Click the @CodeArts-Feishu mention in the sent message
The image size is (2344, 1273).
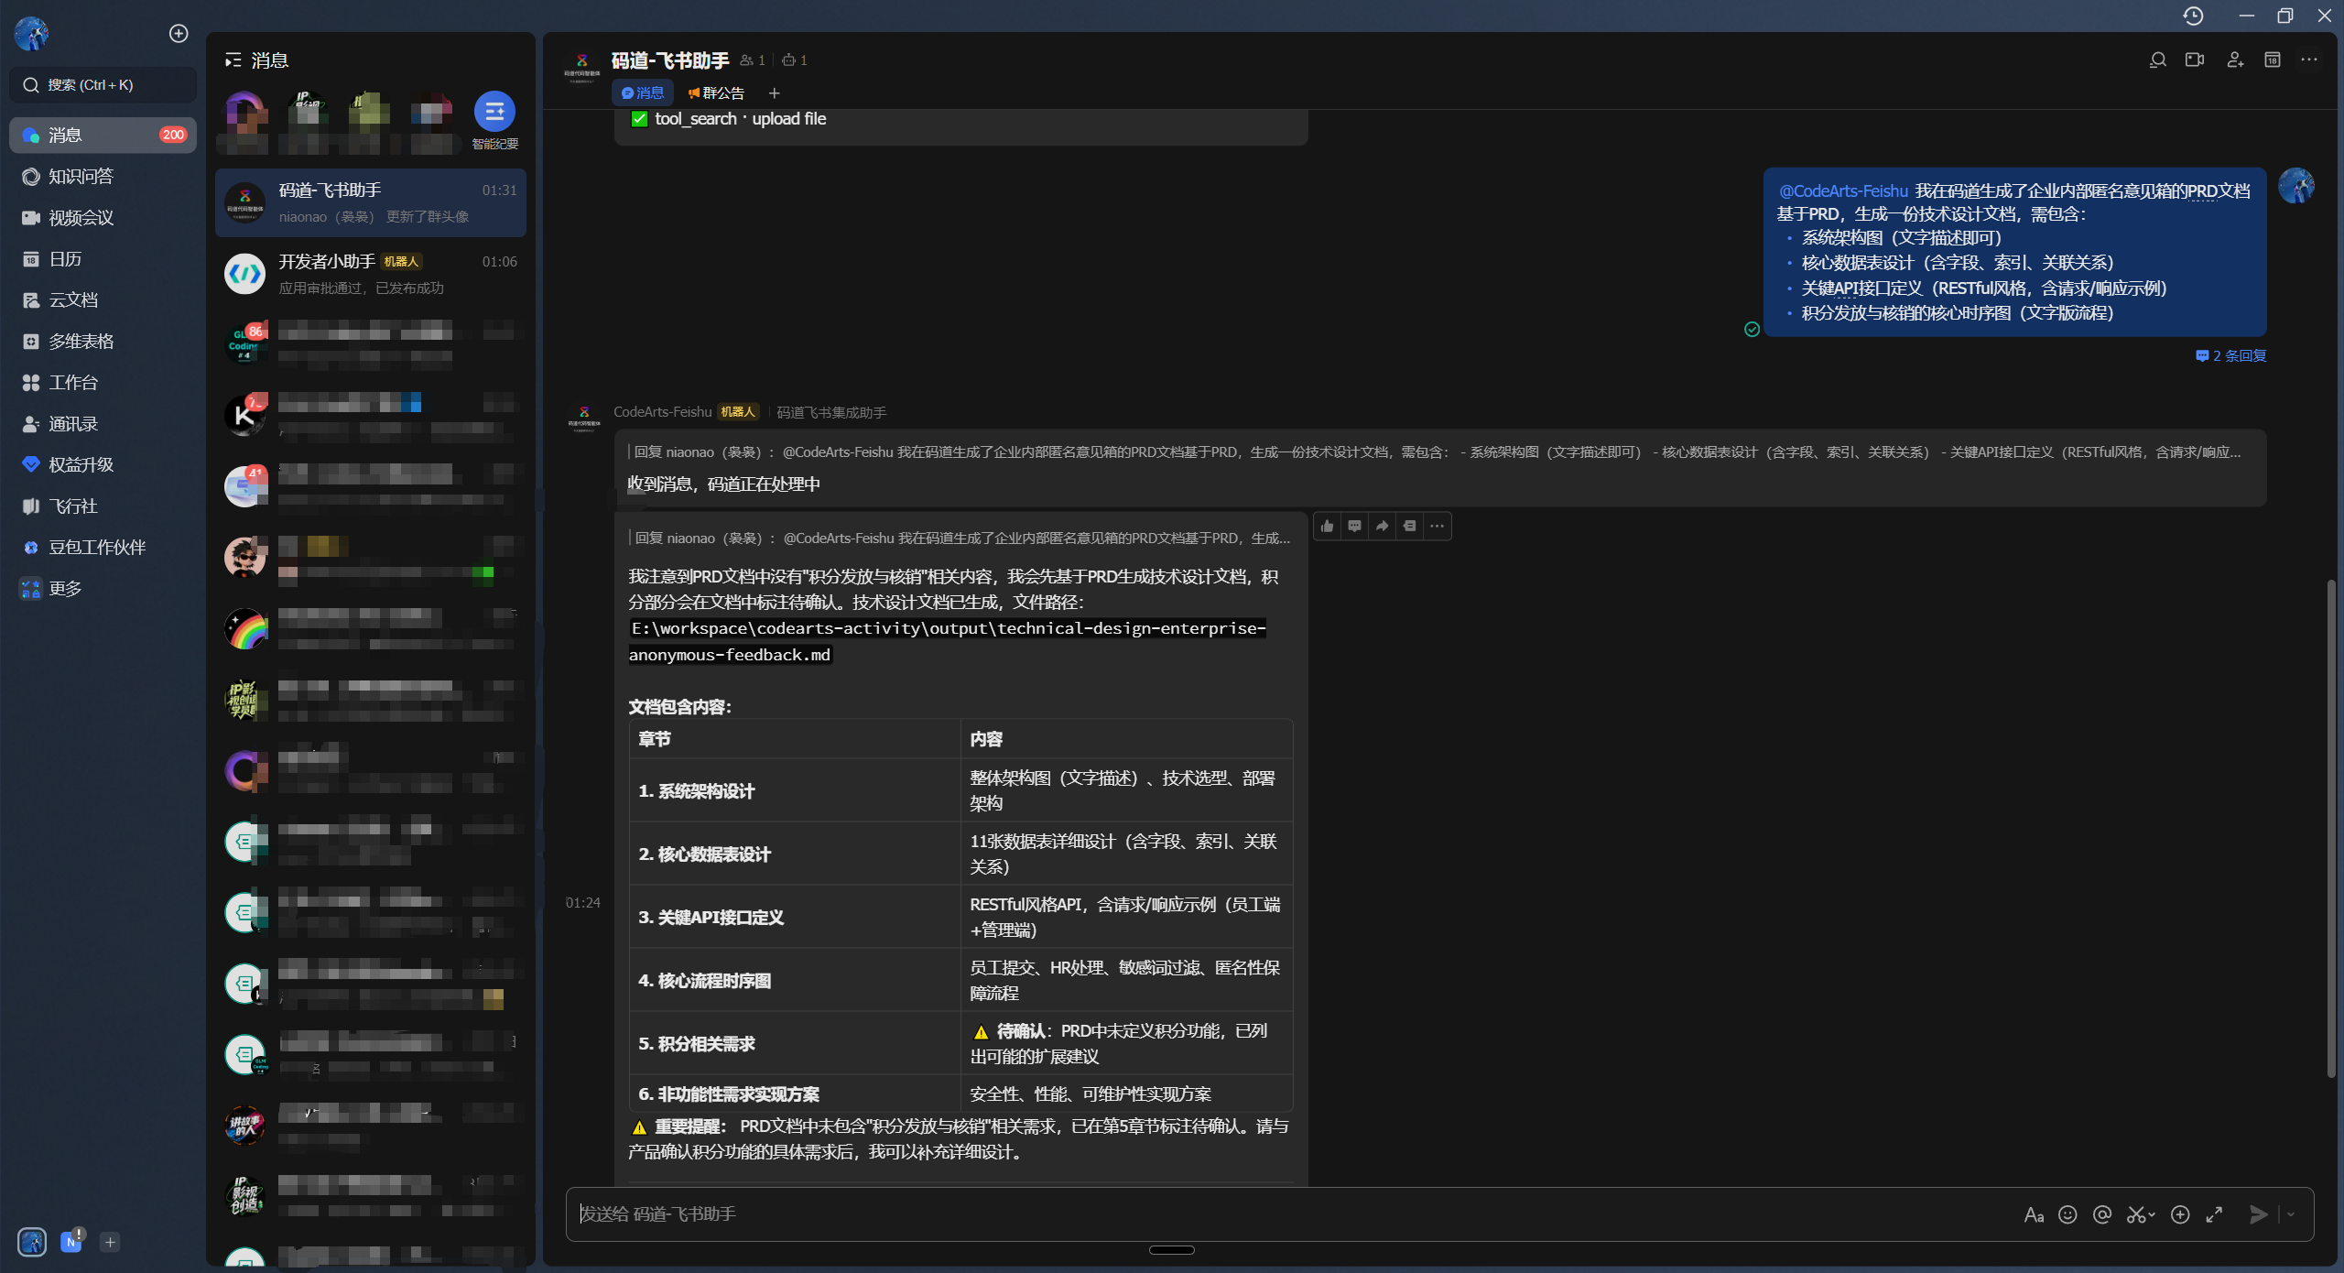coord(1843,191)
